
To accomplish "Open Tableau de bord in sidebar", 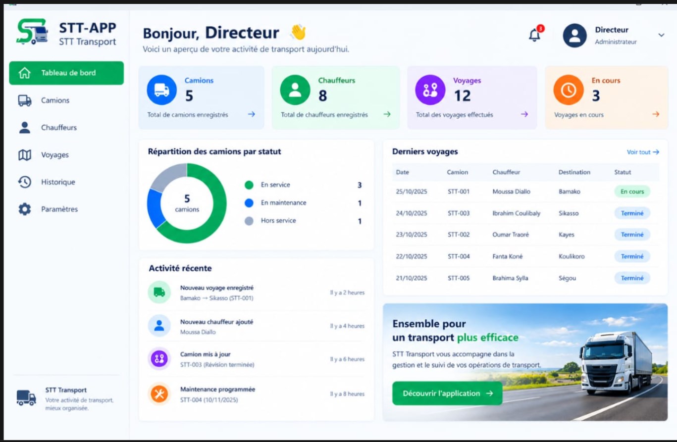I will [66, 73].
